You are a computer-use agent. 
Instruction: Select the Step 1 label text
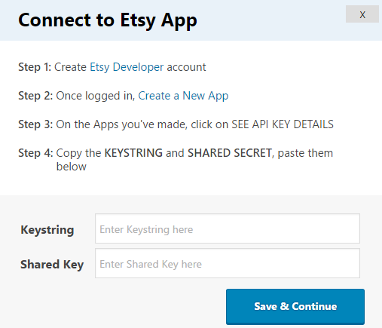(x=35, y=67)
